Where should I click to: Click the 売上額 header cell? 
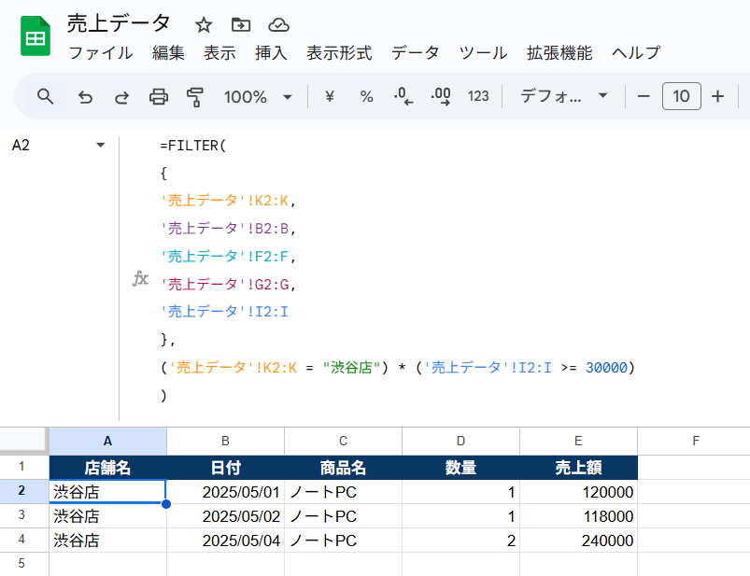tap(578, 468)
